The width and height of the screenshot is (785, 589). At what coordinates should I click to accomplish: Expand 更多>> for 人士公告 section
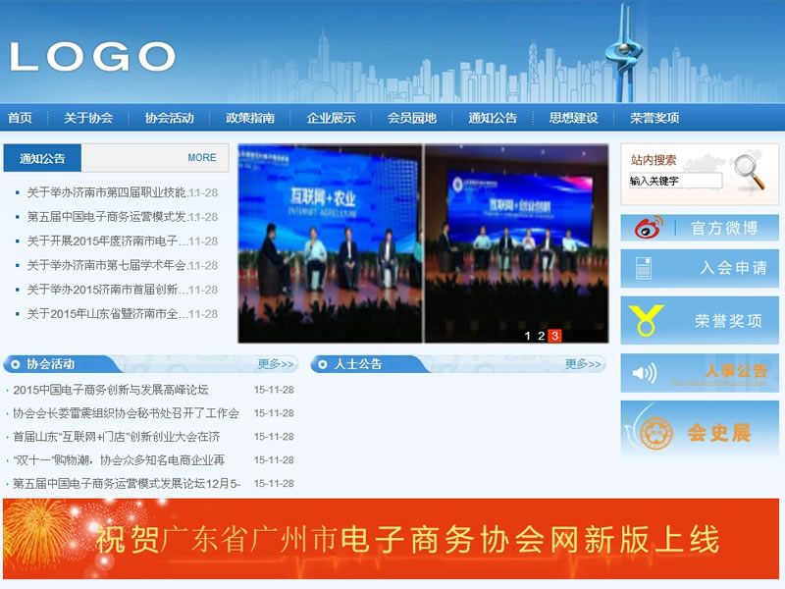583,364
